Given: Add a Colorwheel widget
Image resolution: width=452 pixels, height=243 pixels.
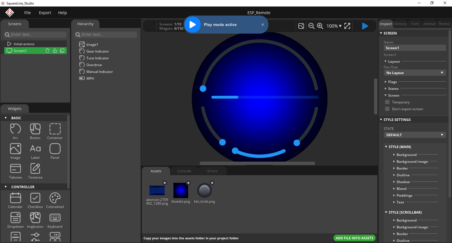Looking at the screenshot, I should pyautogui.click(x=55, y=200).
